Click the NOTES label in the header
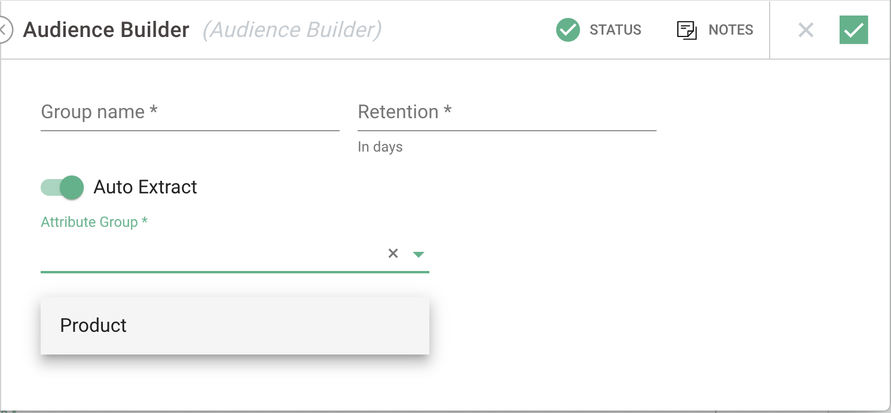The height and width of the screenshot is (413, 891). click(731, 29)
